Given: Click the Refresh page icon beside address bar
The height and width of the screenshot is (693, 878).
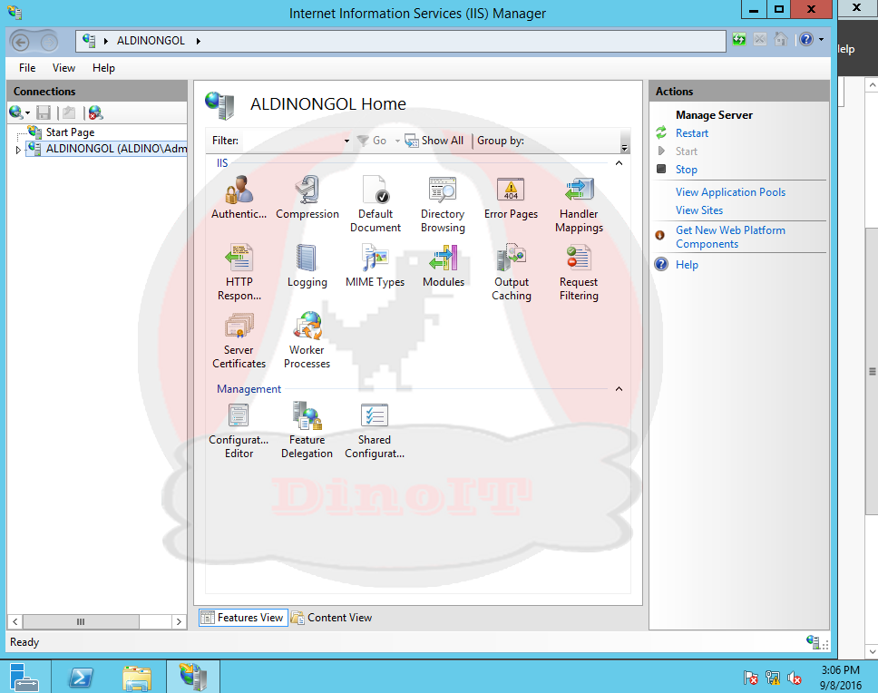Looking at the screenshot, I should click(x=739, y=39).
